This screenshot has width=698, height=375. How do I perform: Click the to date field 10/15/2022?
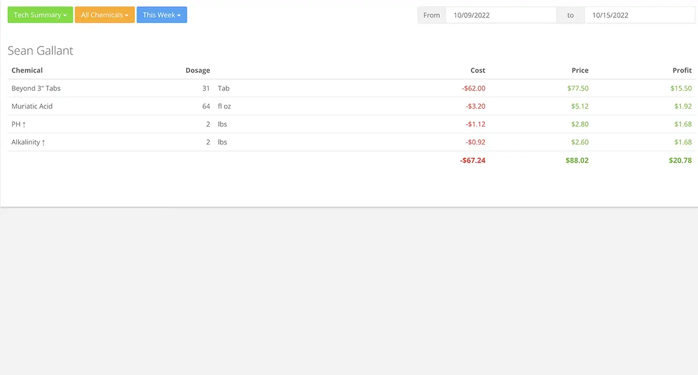pos(639,15)
